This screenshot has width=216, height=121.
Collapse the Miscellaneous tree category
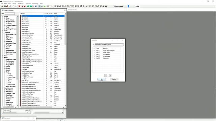pyautogui.click(x=3, y=88)
